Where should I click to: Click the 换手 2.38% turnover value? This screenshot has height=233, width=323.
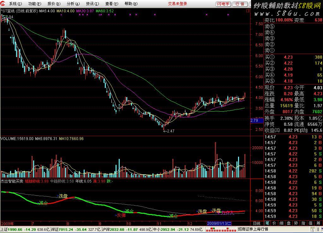point(286,118)
